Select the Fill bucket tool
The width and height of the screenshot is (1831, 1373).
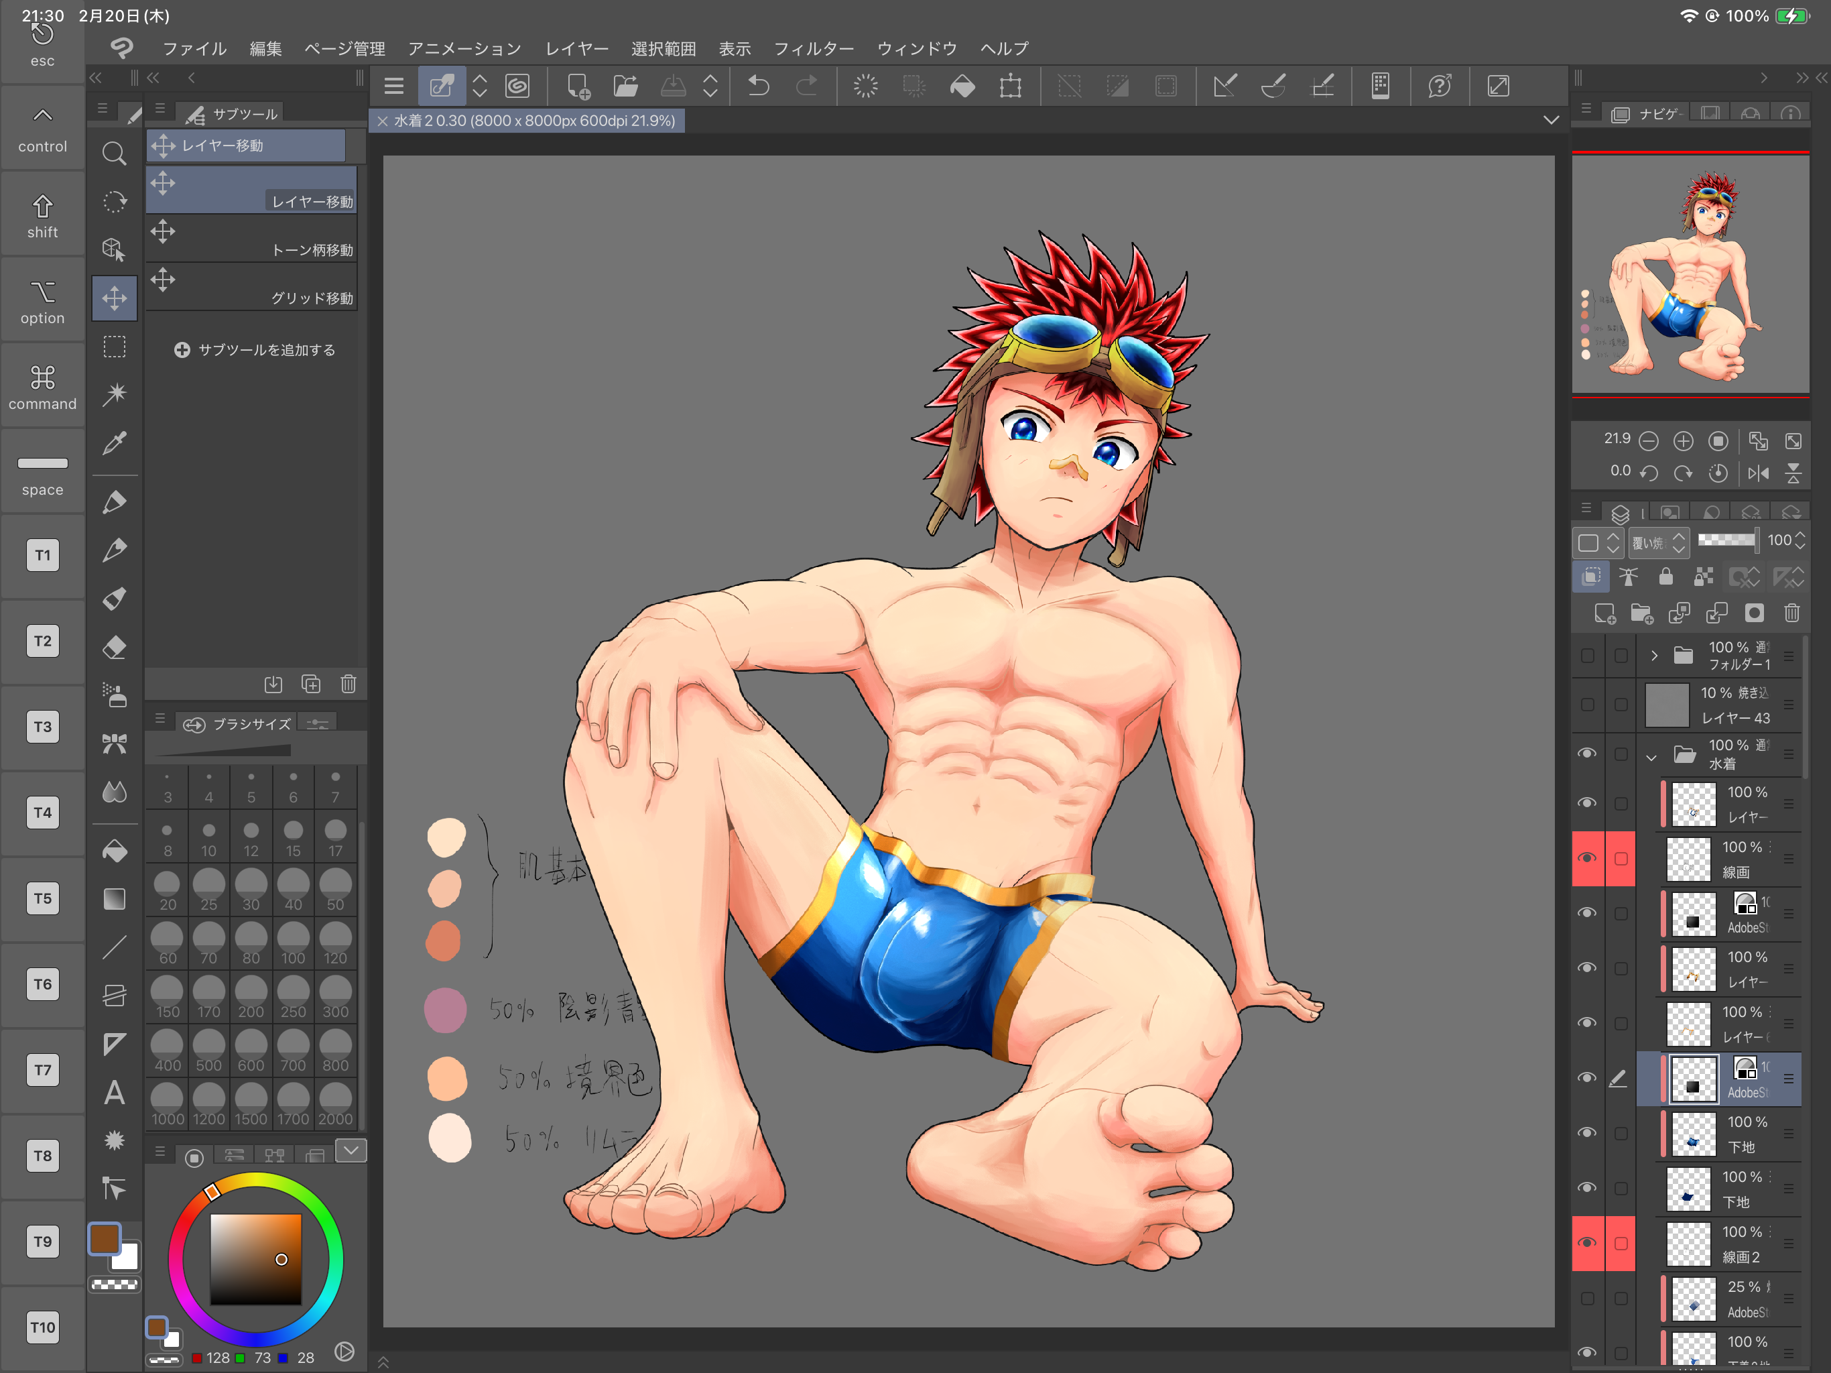point(114,851)
